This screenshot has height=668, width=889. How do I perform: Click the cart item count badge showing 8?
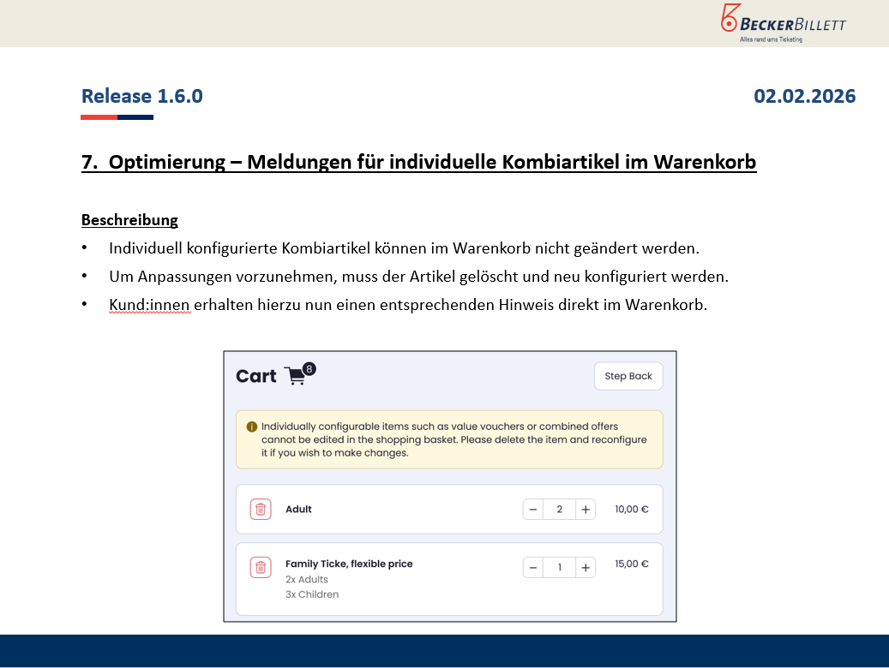coord(309,368)
